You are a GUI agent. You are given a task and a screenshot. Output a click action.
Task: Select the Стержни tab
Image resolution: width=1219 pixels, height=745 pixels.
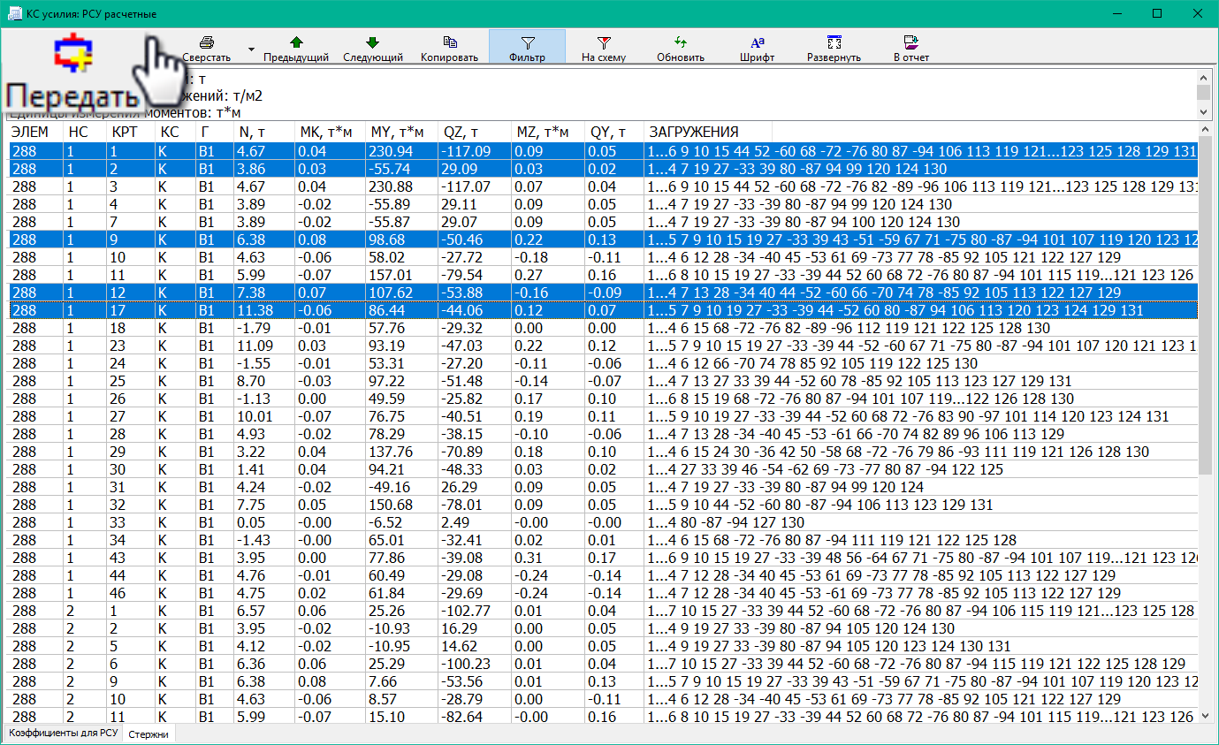149,734
